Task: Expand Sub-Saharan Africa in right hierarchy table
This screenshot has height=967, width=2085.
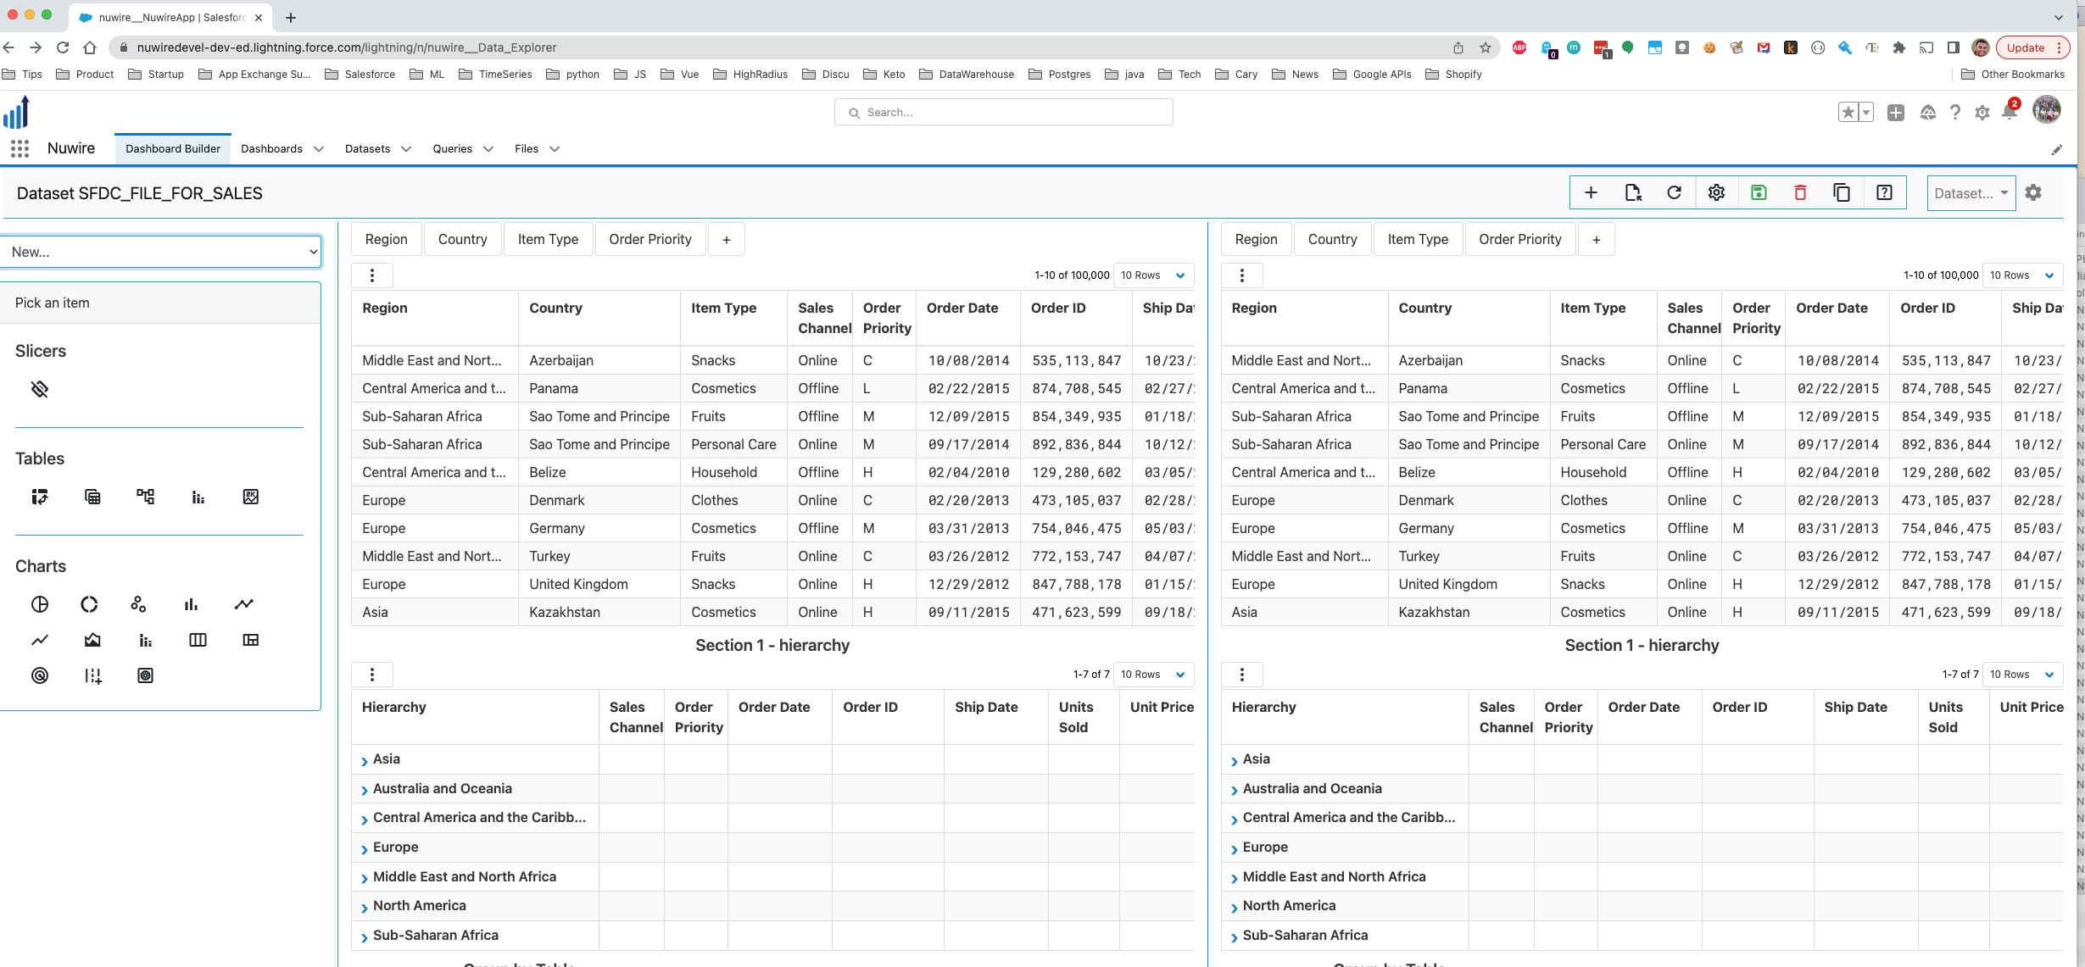Action: 1235,936
